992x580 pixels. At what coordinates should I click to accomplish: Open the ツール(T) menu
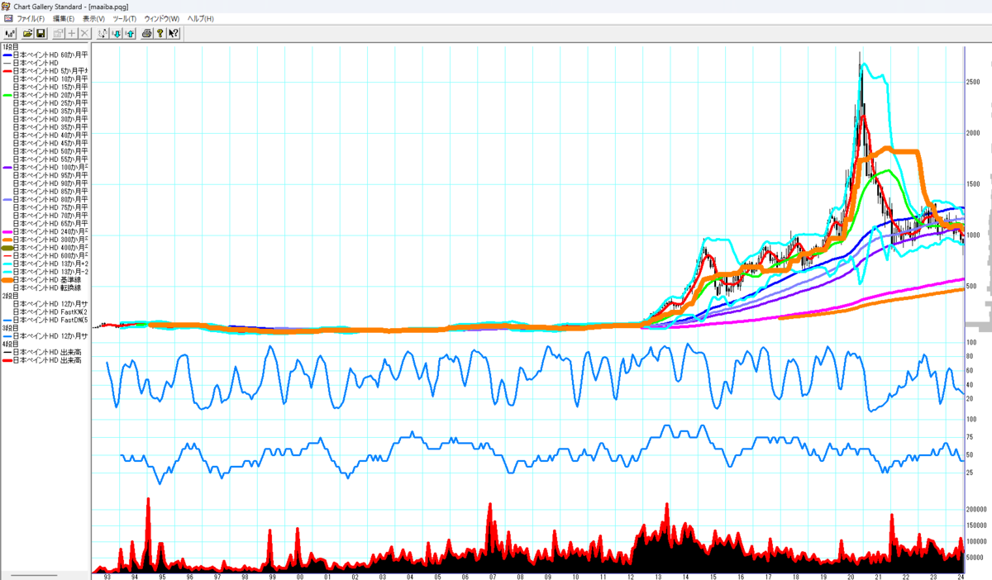[x=125, y=18]
